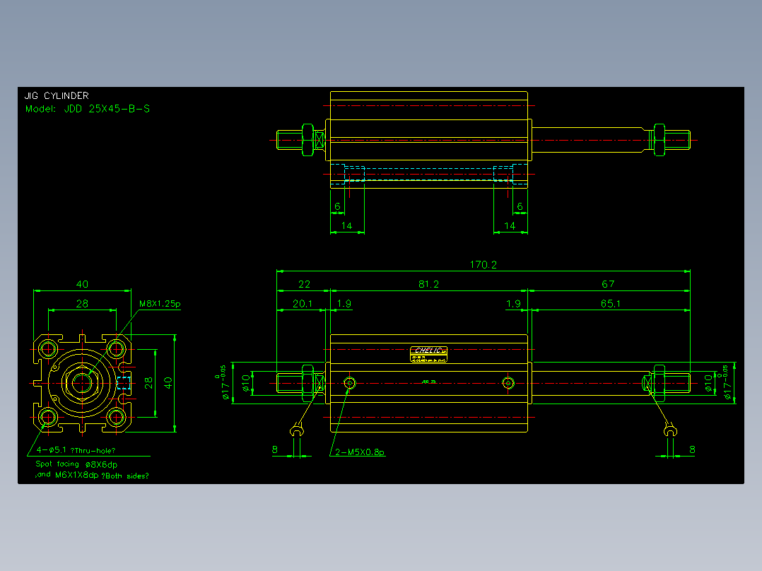
Task: Click the top-left mounting hole in end view
Action: 48,349
